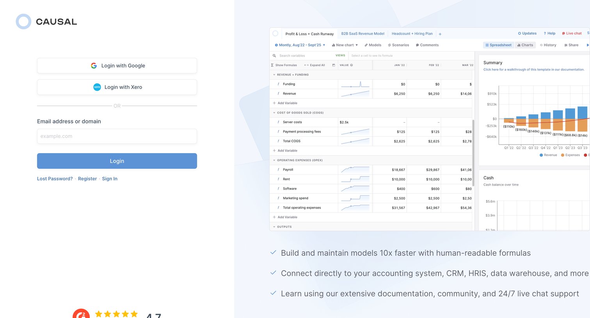
Task: Click the calendar icon in the variables header
Action: (334, 65)
